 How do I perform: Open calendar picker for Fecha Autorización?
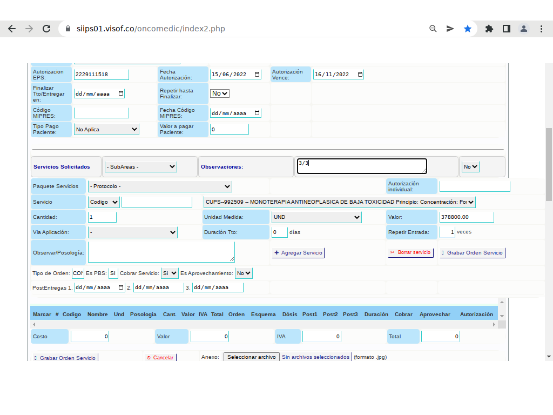click(x=257, y=75)
